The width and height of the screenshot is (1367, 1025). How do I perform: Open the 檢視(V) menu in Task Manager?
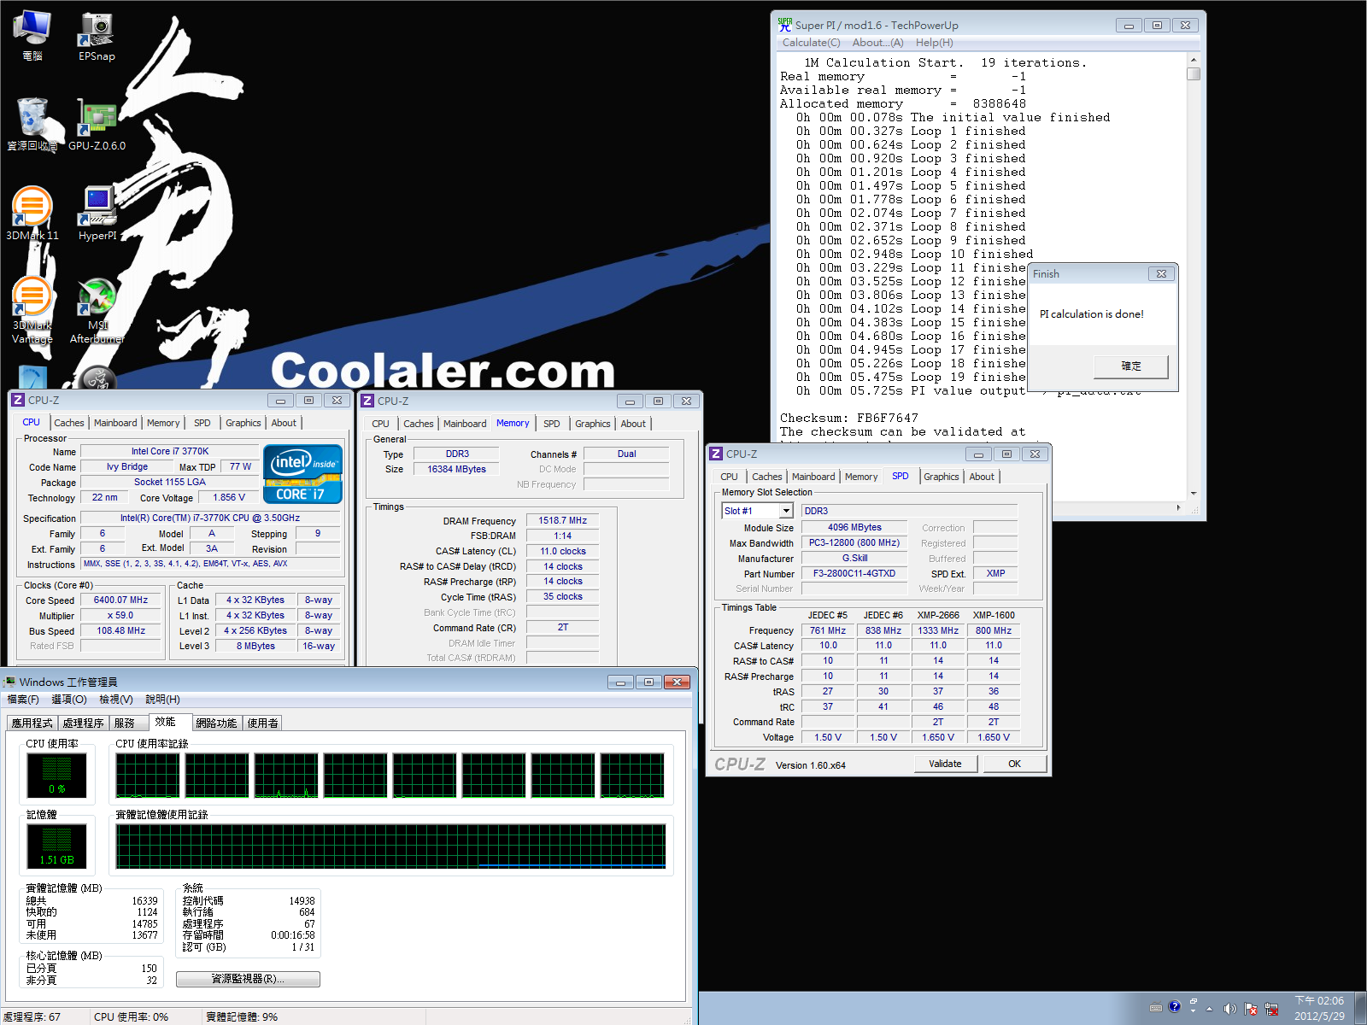[116, 700]
